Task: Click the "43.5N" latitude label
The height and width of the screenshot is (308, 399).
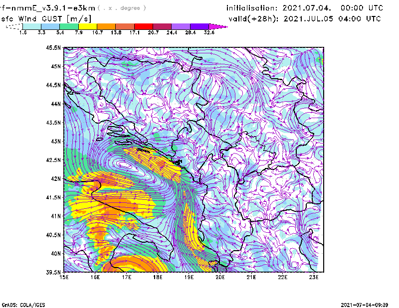Action: (x=53, y=123)
